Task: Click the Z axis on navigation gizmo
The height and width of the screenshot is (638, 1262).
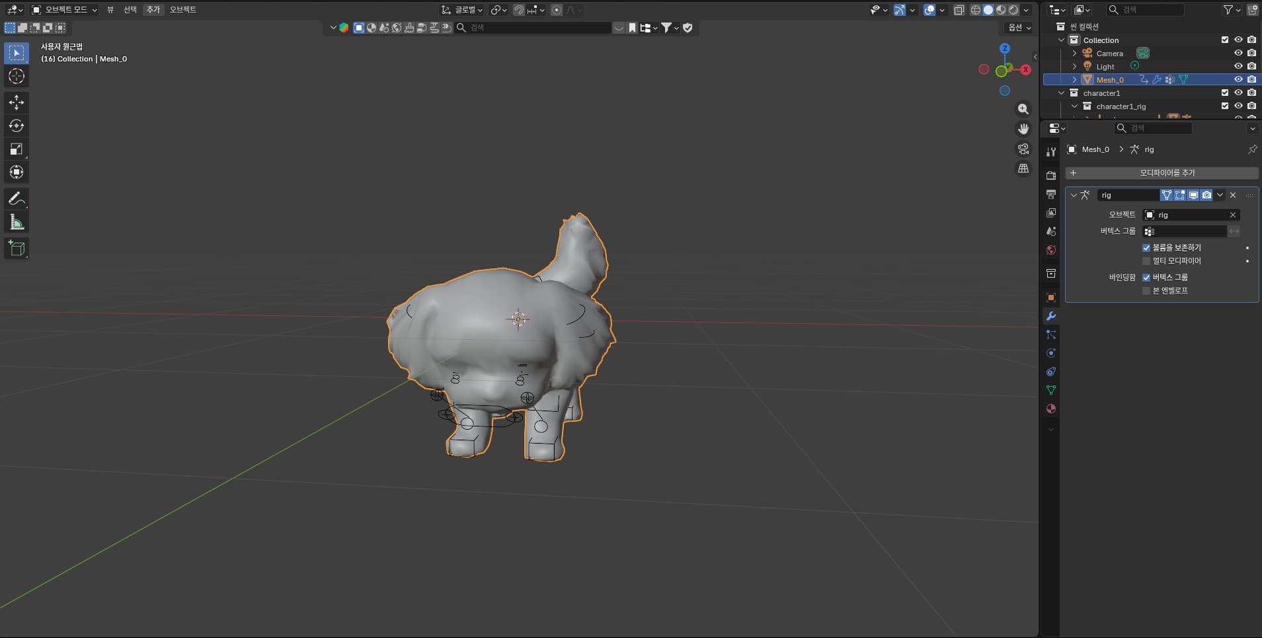Action: [1005, 48]
